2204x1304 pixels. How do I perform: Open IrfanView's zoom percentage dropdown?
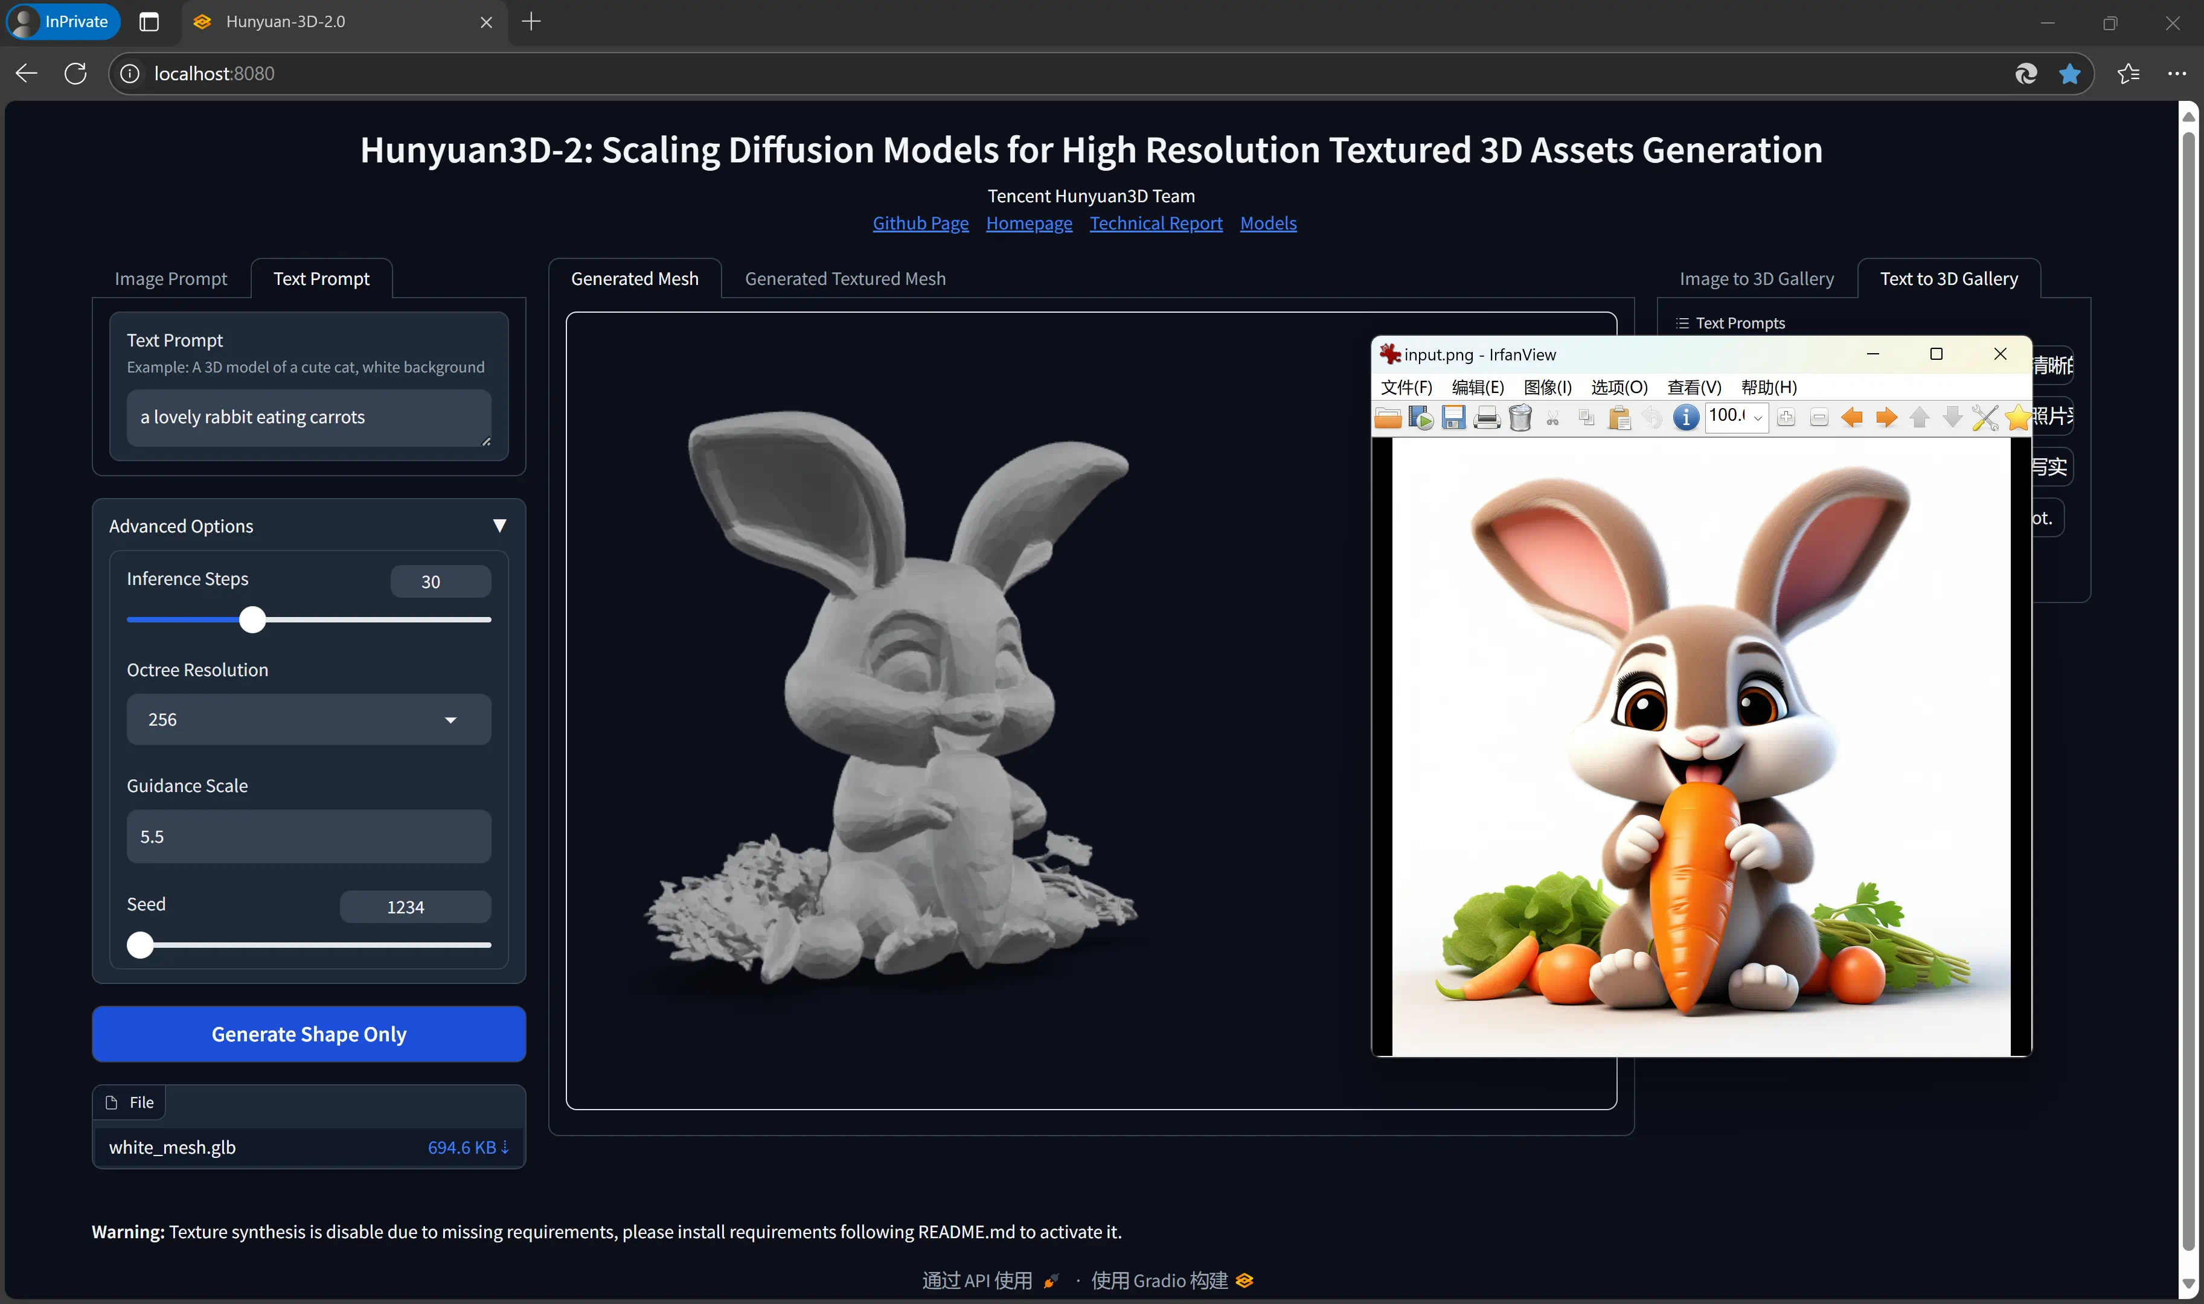(x=1758, y=417)
